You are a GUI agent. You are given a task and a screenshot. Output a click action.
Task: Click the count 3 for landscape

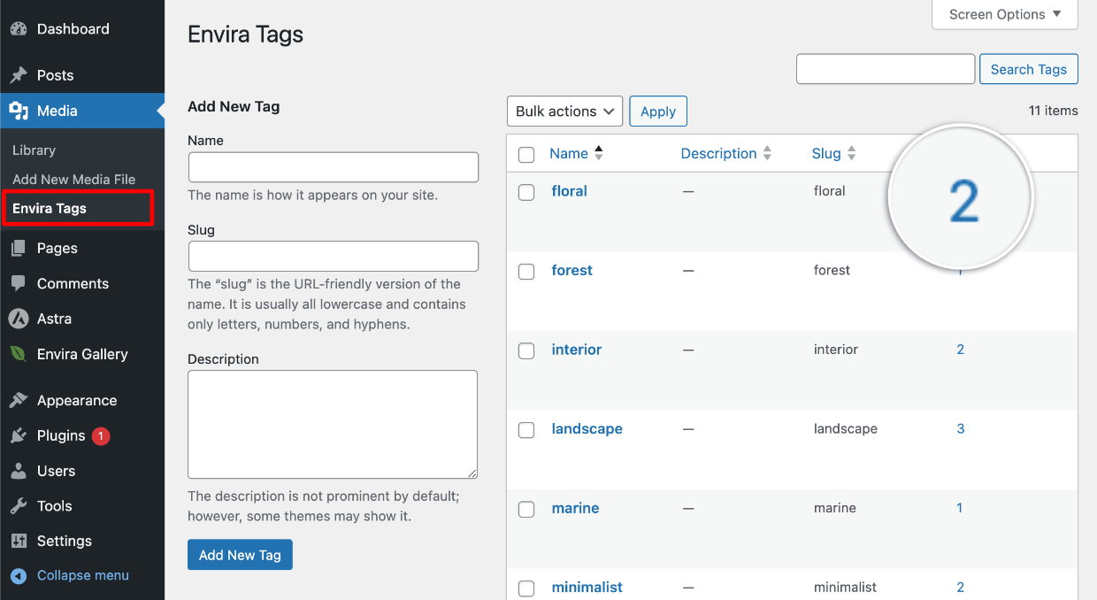961,428
